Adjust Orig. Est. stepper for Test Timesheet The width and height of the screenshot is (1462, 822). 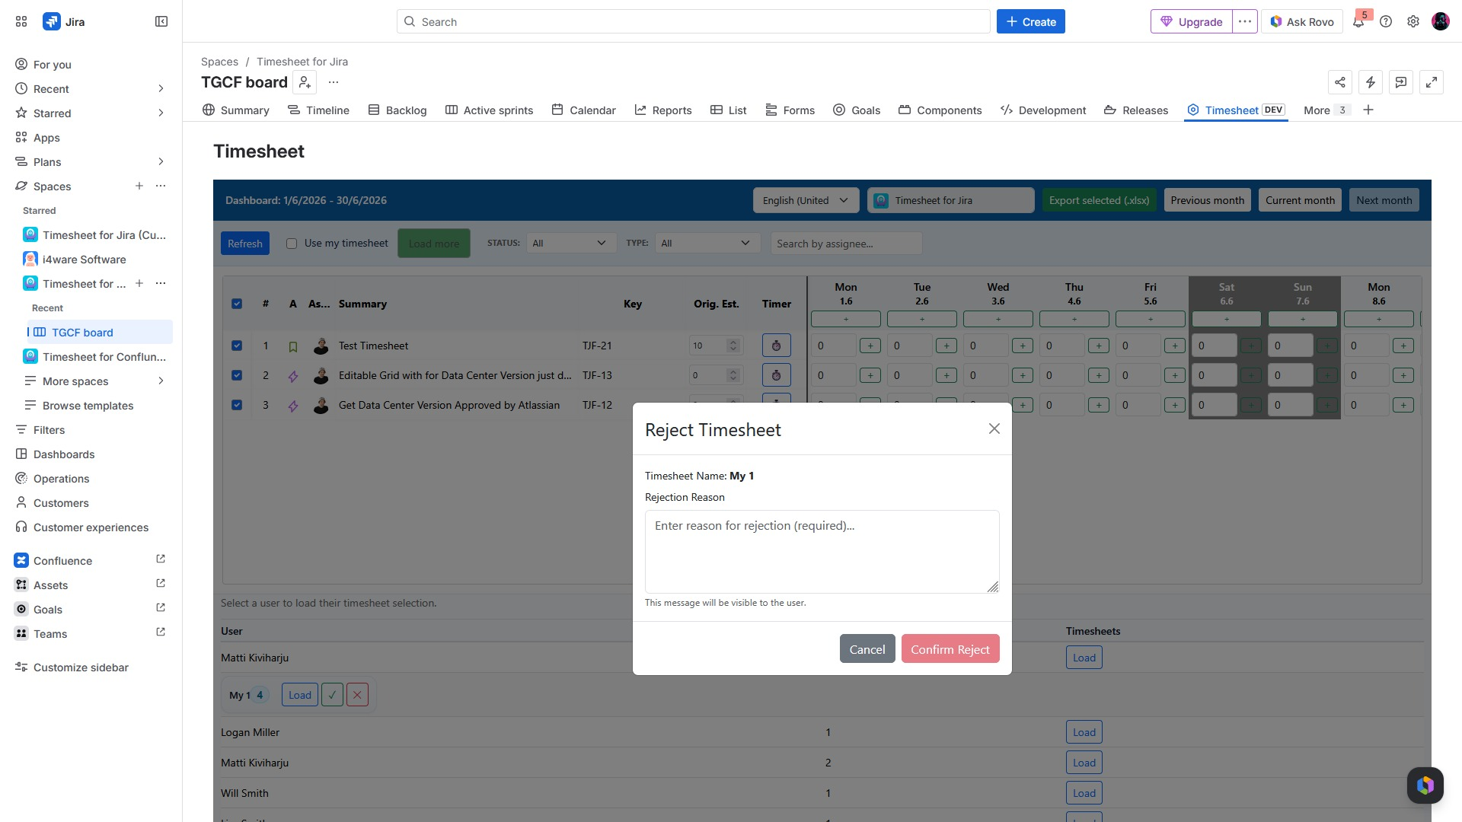pyautogui.click(x=733, y=346)
